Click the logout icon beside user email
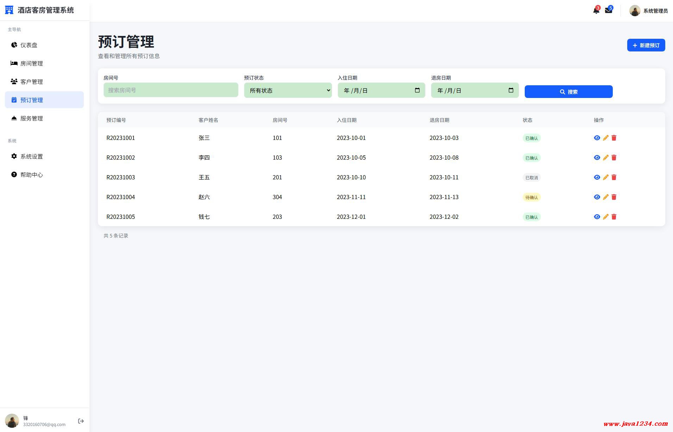Viewport: 673px width, 432px height. click(x=81, y=421)
